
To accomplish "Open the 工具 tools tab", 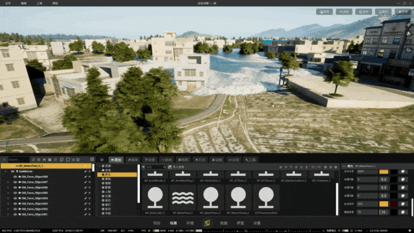I will point(250,160).
